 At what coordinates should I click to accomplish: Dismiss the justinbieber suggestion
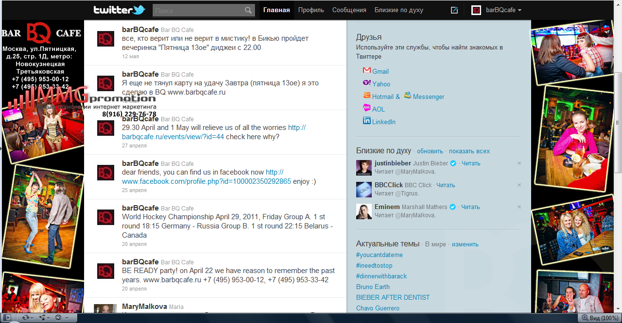(x=519, y=163)
